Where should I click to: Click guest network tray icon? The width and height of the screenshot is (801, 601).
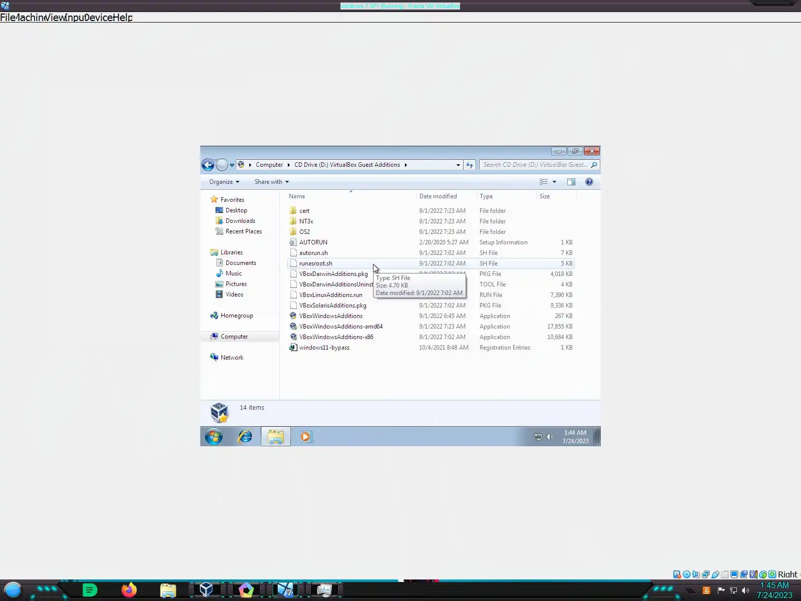pos(538,437)
